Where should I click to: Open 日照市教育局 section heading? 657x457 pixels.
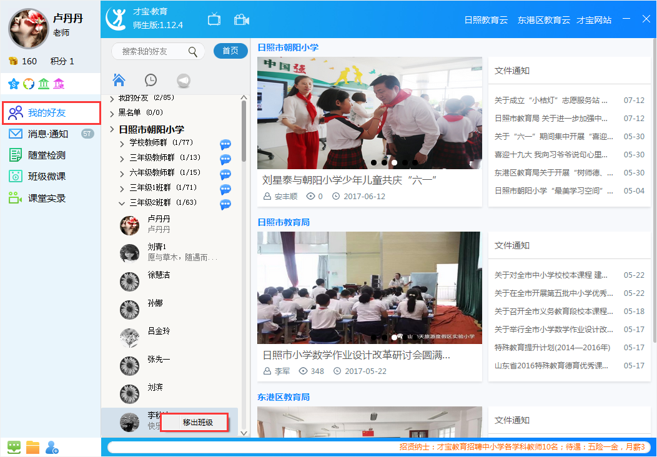[x=284, y=222]
